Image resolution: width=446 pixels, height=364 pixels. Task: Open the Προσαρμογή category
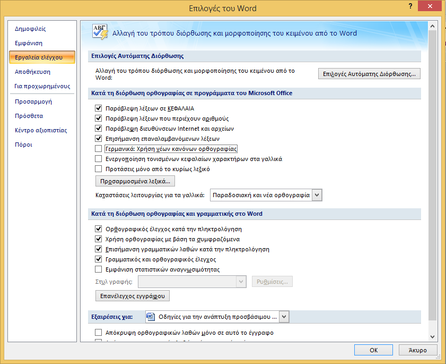pyautogui.click(x=33, y=101)
